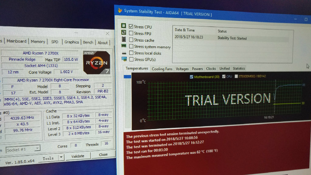Screen dimensions: 311x175
Task: Enable the Stress cache checkbox
Action: click(131, 40)
